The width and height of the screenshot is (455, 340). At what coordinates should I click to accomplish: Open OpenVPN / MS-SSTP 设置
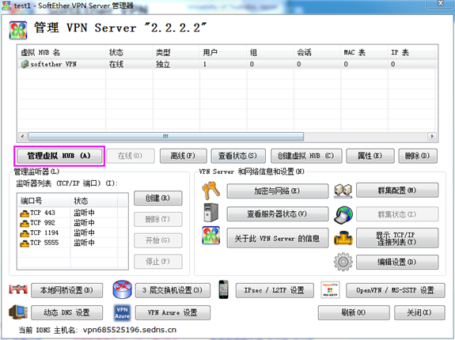click(x=395, y=290)
